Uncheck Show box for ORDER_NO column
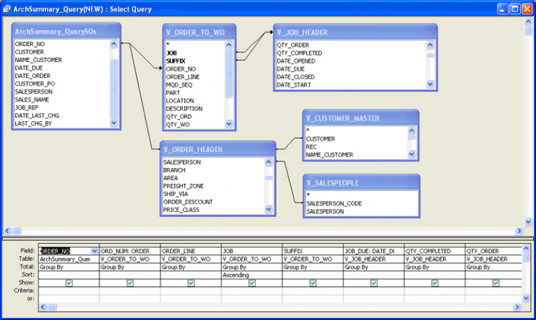Image resolution: width=536 pixels, height=320 pixels. 69,283
